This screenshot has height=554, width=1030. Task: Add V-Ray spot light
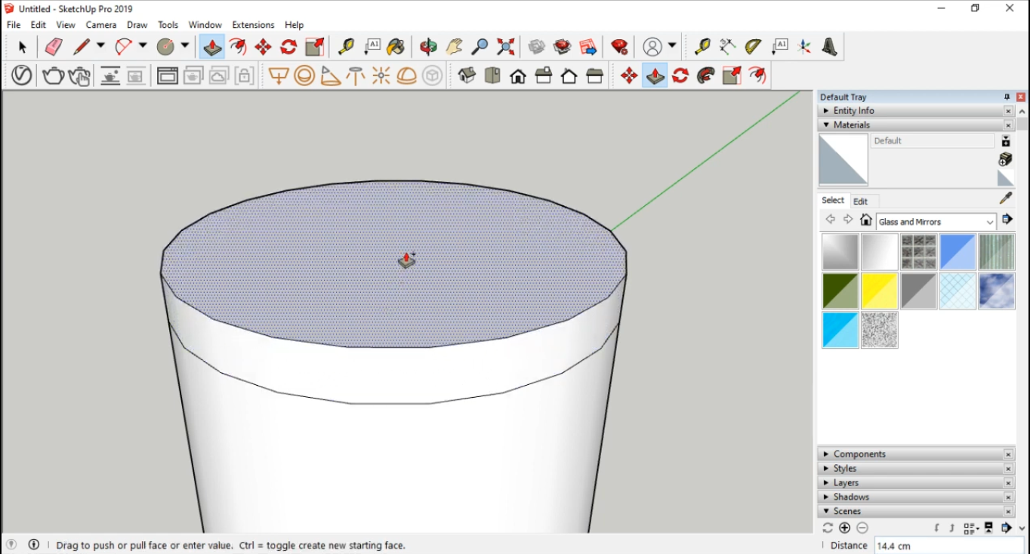point(330,75)
